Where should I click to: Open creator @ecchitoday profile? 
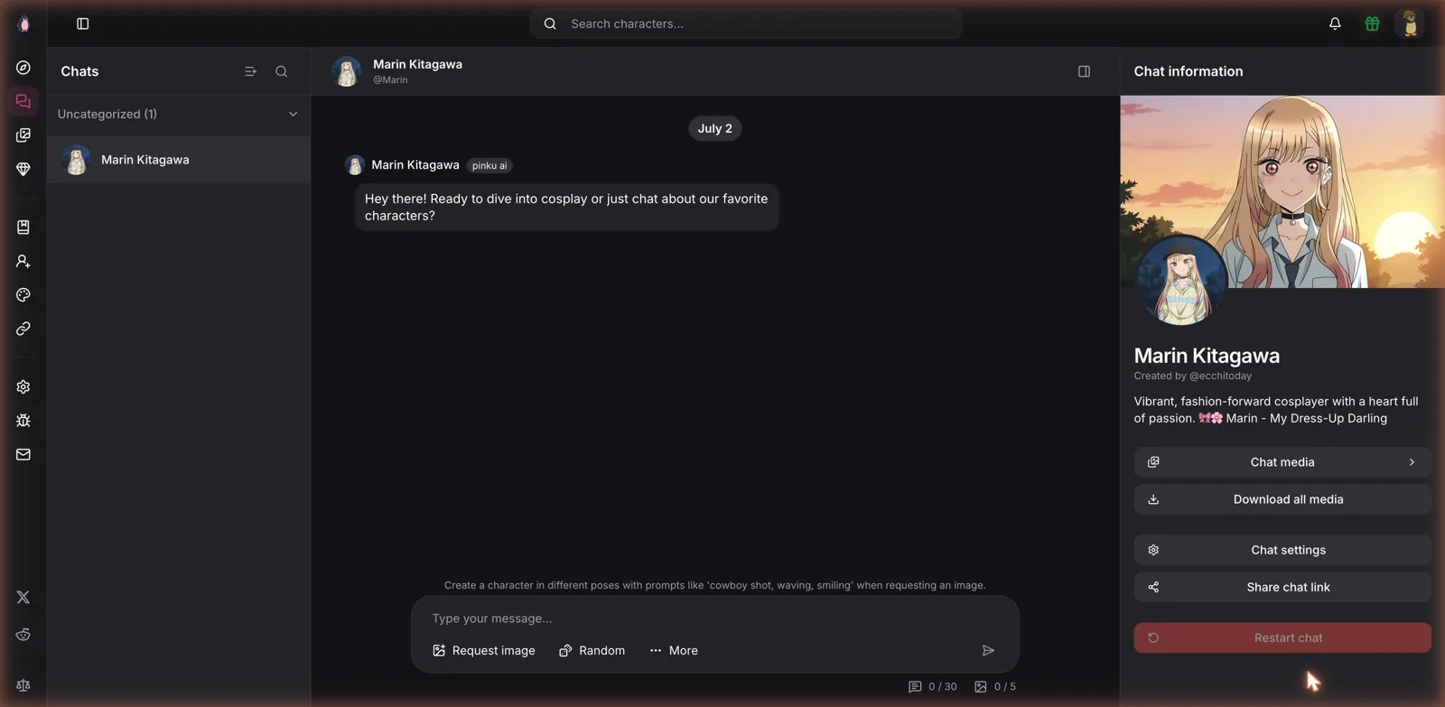coord(1220,376)
